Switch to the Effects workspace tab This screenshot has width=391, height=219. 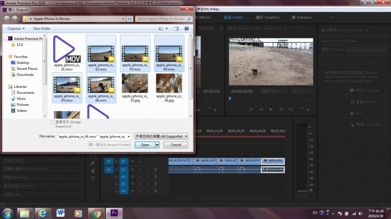click(203, 17)
